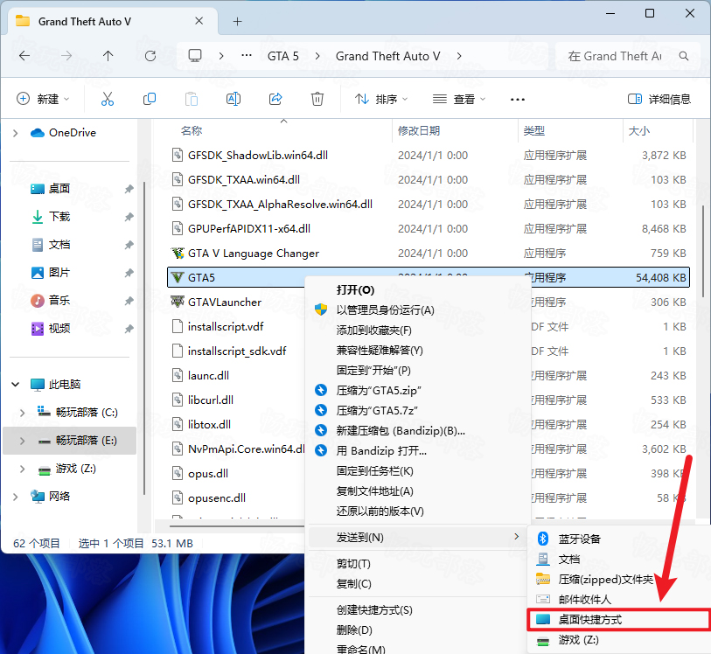Image resolution: width=711 pixels, height=654 pixels.
Task: Click 压缩为"GTA5.zip" Bandizip entry
Action: 379,390
